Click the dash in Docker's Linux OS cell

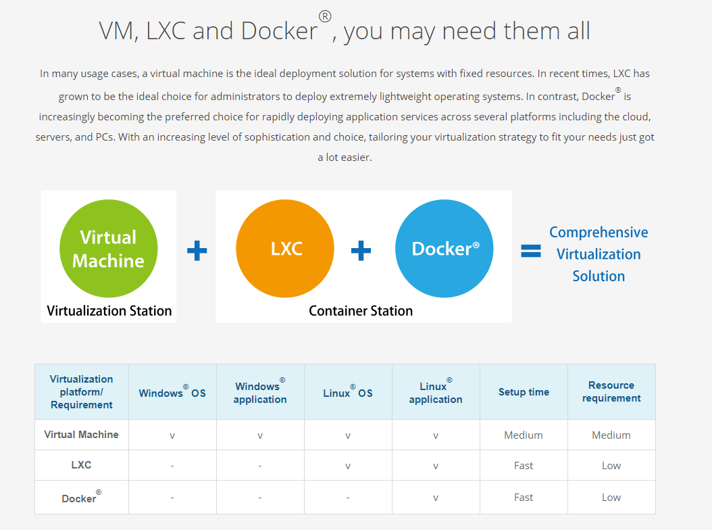(348, 498)
